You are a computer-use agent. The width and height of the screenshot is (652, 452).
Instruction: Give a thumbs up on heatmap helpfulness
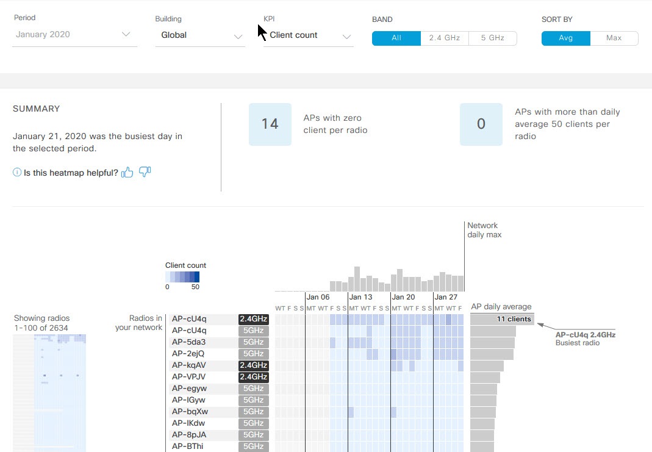[127, 173]
